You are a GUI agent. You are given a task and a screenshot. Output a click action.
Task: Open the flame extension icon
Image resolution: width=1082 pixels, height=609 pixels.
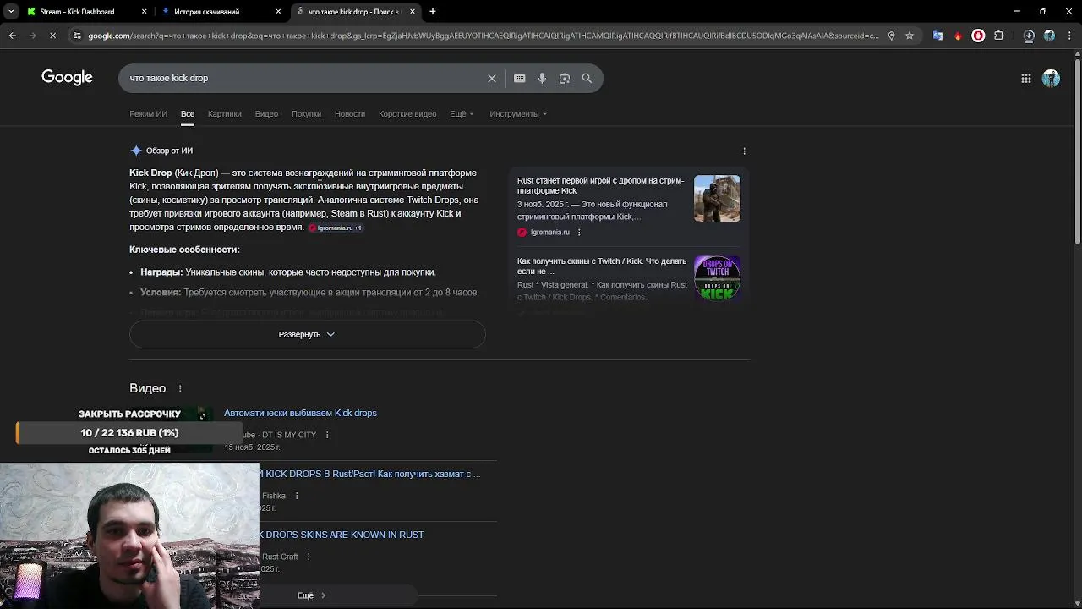coord(958,36)
